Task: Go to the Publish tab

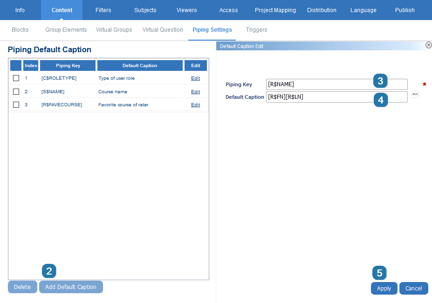Action: pos(405,10)
